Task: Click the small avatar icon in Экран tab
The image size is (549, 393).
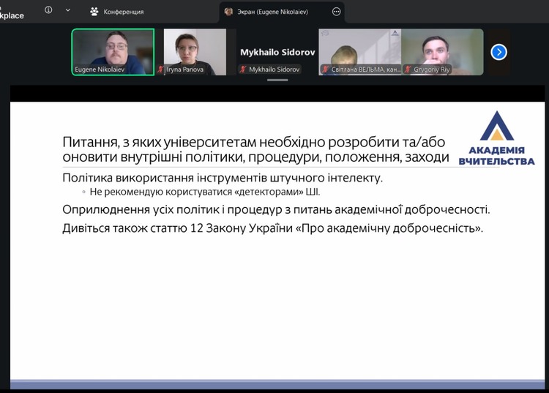Action: click(229, 12)
